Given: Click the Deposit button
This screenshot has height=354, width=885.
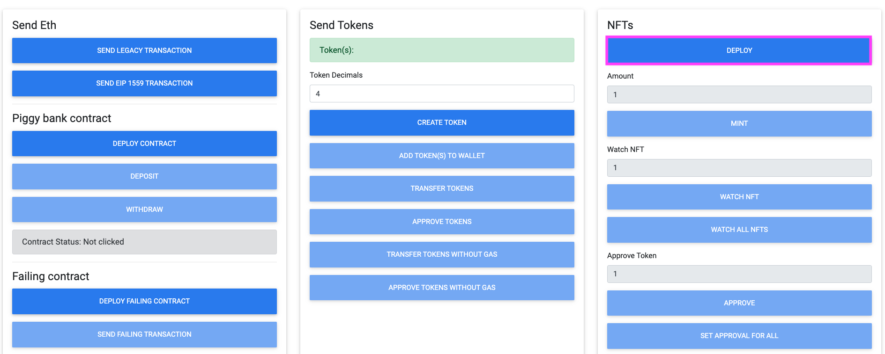Looking at the screenshot, I should pyautogui.click(x=144, y=176).
